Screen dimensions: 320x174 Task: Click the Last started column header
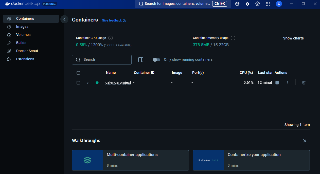[265, 73]
